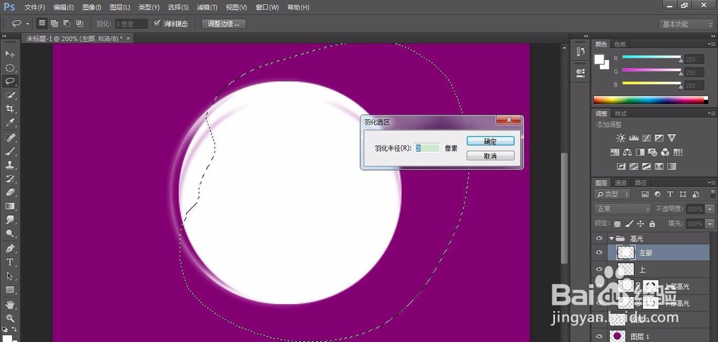This screenshot has width=718, height=342.
Task: Select the Crop tool
Action: (x=10, y=109)
